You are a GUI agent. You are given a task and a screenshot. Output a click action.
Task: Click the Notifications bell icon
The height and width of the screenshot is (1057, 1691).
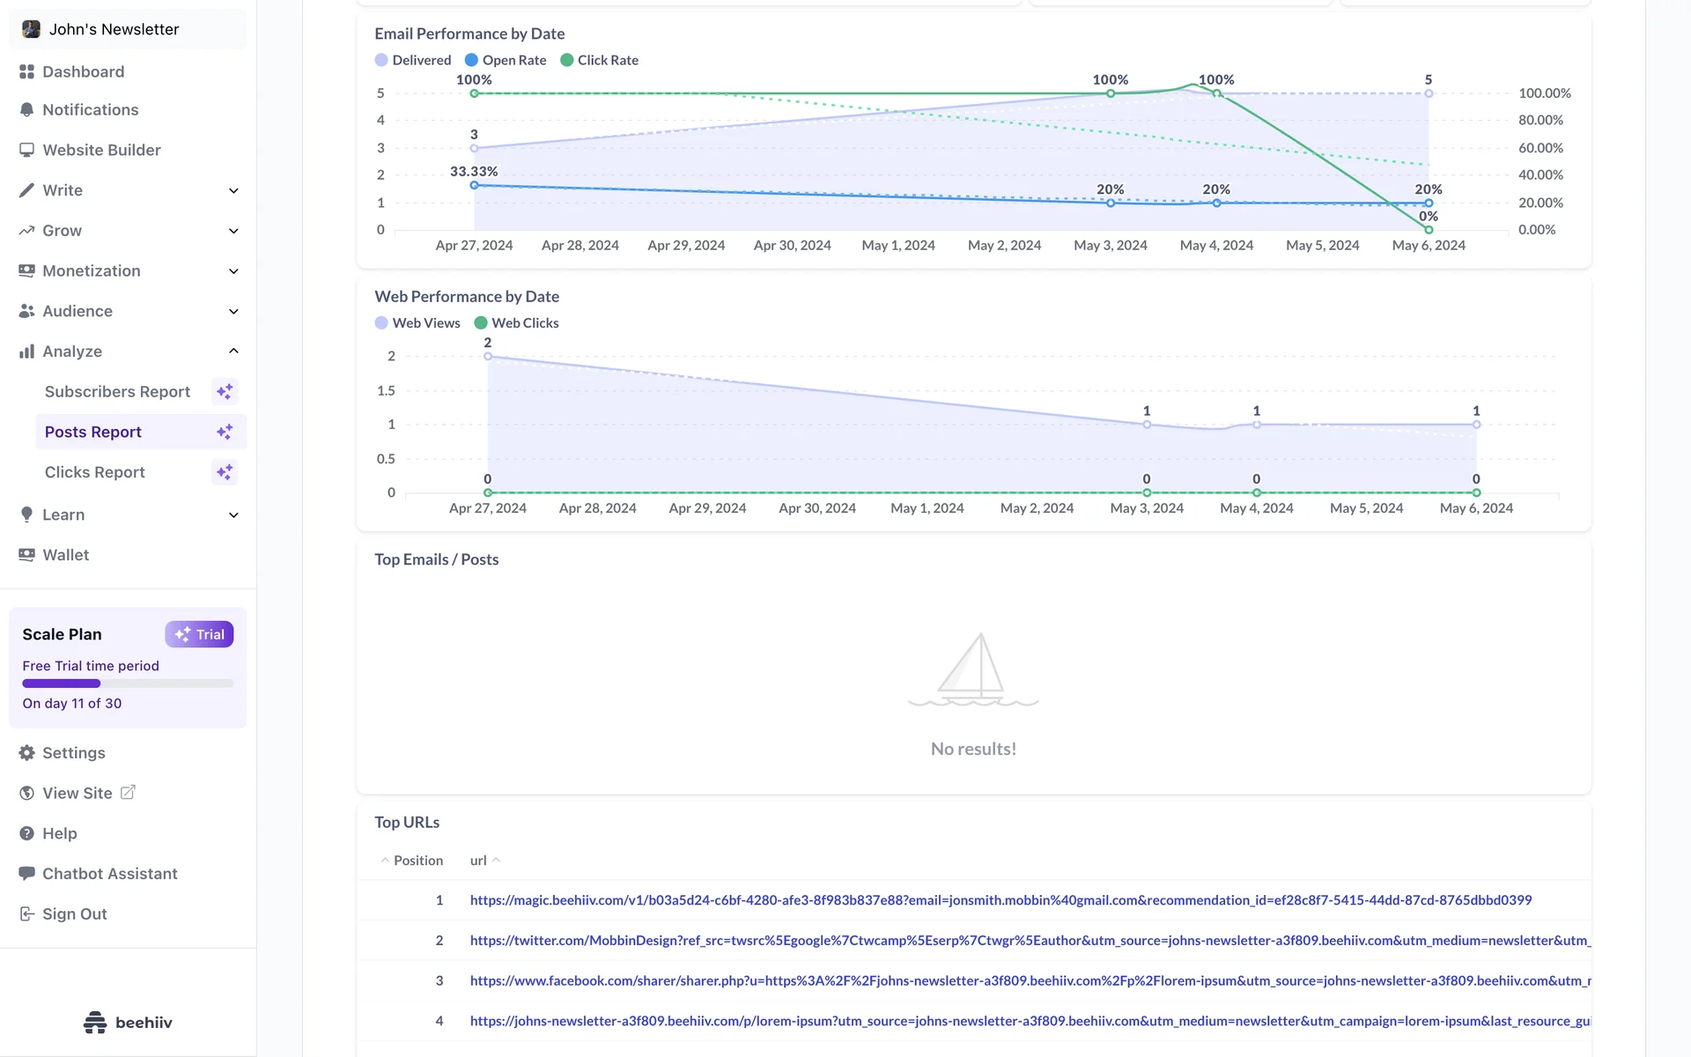pos(26,110)
